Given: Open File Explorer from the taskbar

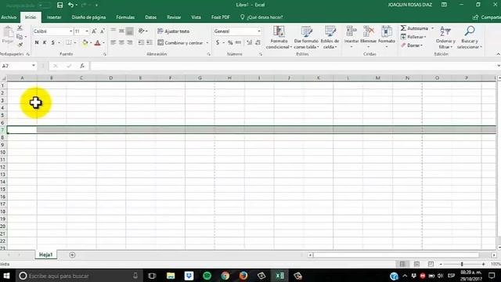Looking at the screenshot, I should click(x=171, y=276).
